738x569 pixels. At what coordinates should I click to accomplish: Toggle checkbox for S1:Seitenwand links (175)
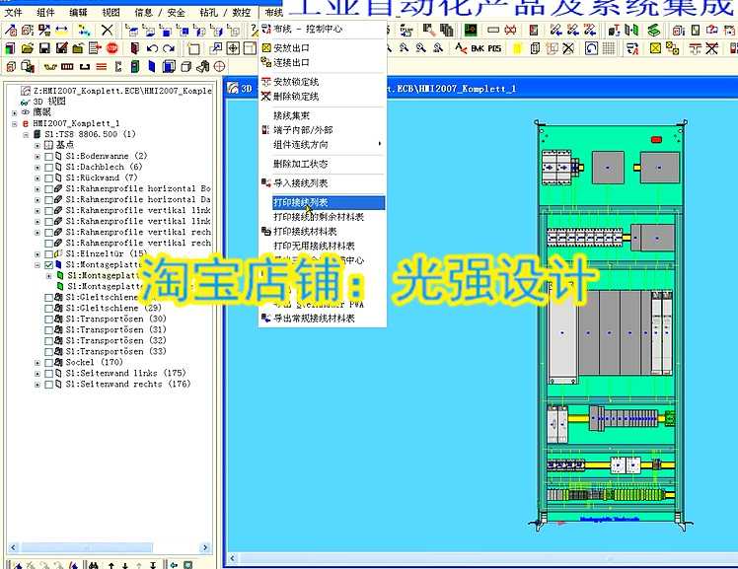49,374
